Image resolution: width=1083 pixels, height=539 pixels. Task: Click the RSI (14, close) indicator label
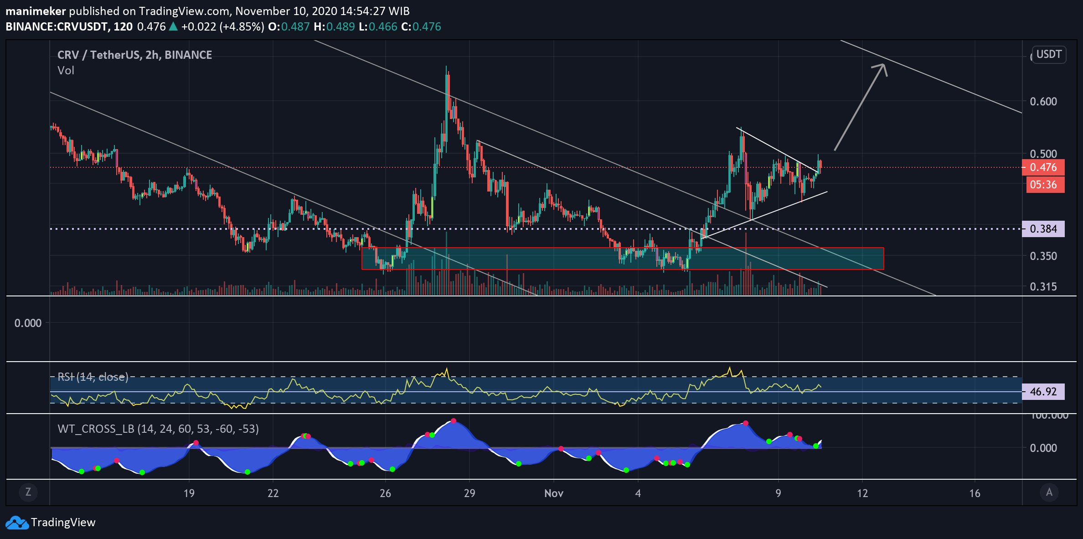pos(93,377)
